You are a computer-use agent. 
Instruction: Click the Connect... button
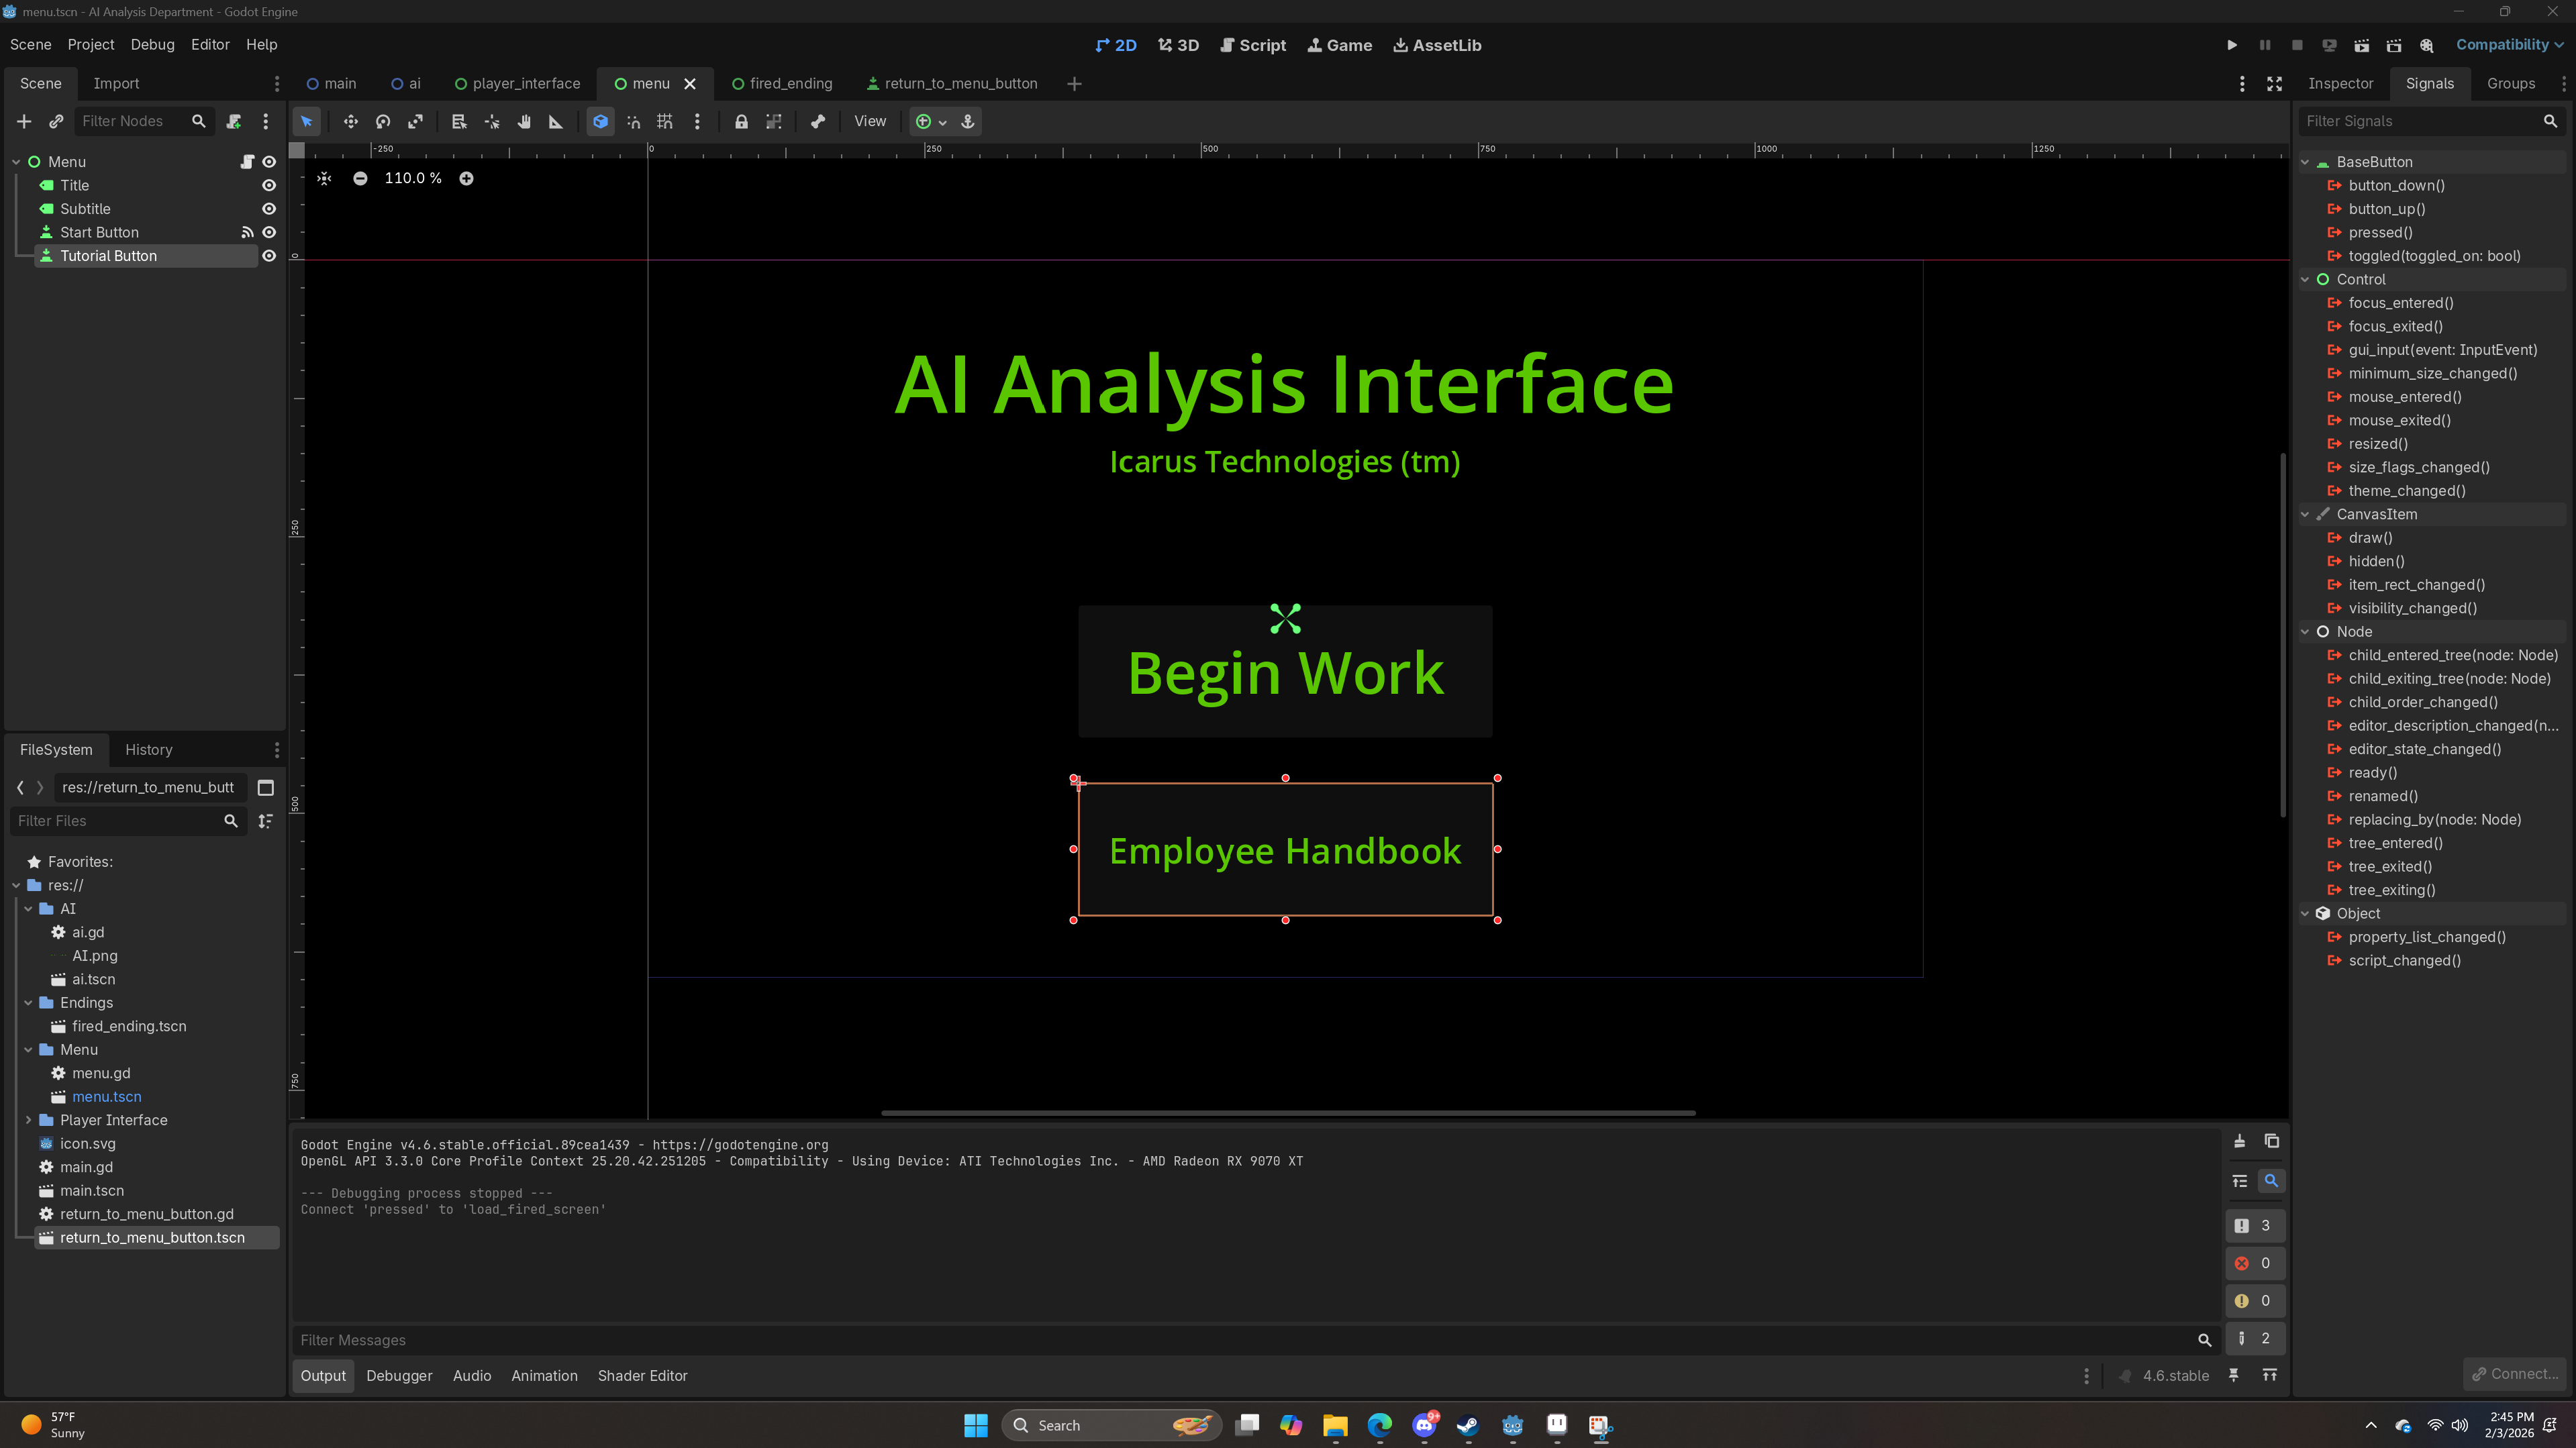[x=2515, y=1374]
